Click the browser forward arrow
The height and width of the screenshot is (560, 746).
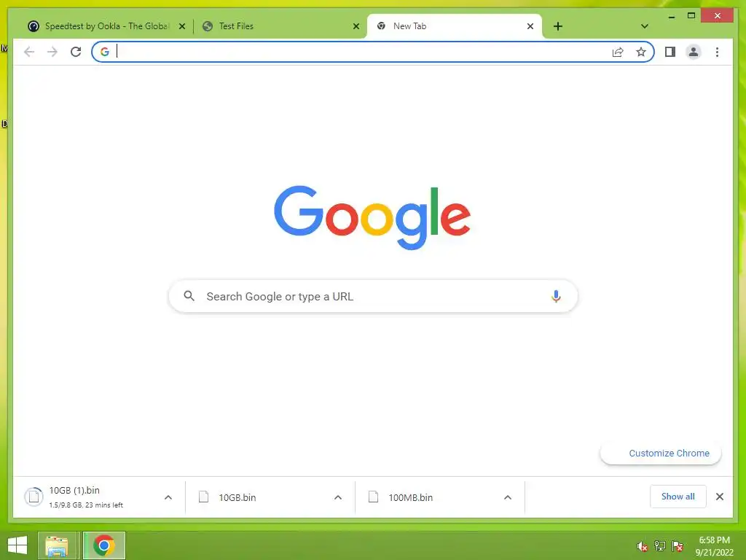click(x=52, y=52)
